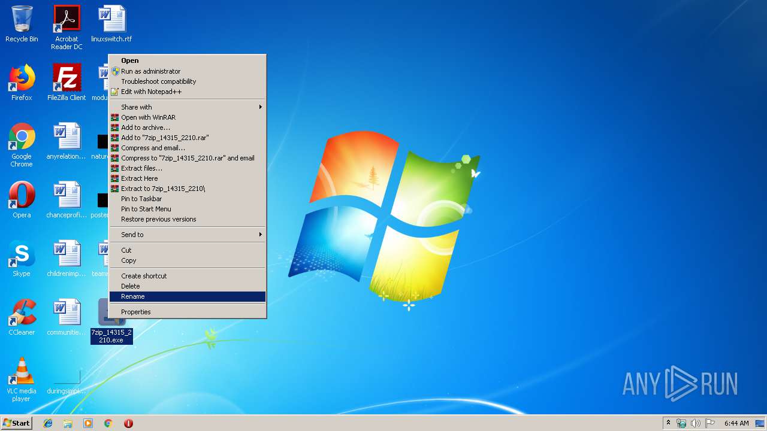Select the anyrelation document icon
This screenshot has height=431, width=767.
tap(67, 141)
